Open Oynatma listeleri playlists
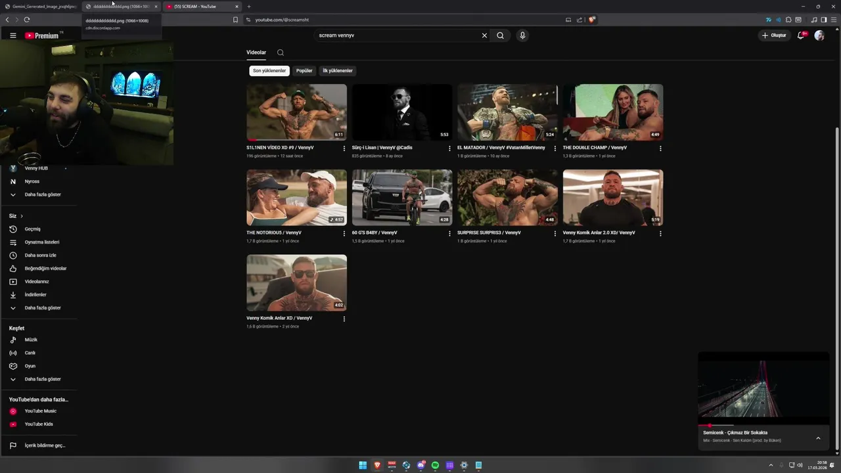 click(38, 242)
